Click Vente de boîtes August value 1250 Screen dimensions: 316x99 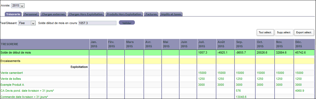click(221, 79)
